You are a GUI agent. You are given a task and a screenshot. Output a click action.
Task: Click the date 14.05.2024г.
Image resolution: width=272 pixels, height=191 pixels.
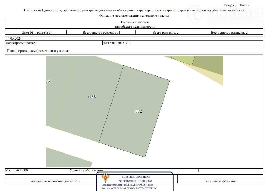point(15,38)
